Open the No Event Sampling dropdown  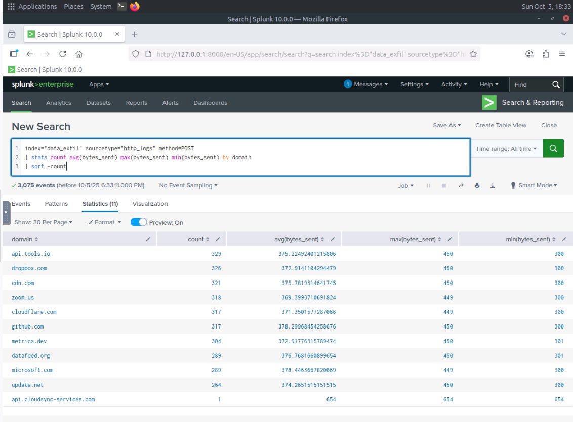point(188,185)
